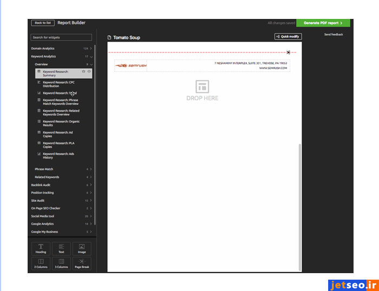Add a Heading widget
Screen dimensions: 379x291
41,248
